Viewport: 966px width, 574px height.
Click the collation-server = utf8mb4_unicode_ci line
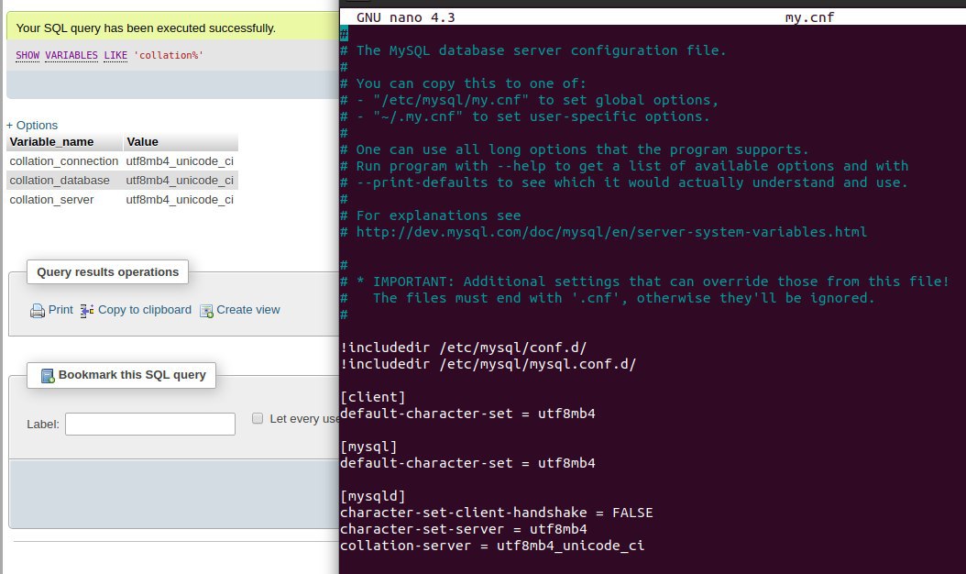pyautogui.click(x=492, y=546)
